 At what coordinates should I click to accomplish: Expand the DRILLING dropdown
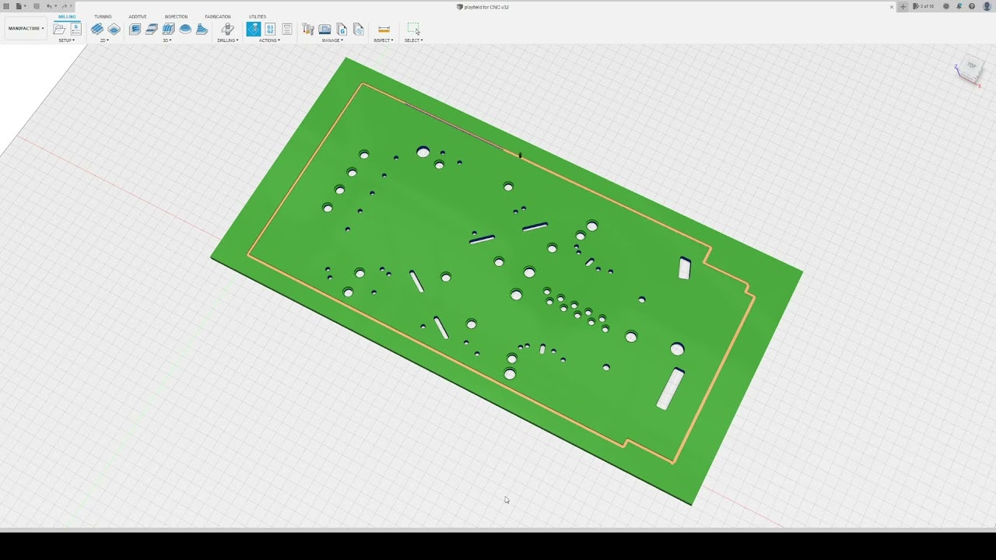[x=228, y=40]
